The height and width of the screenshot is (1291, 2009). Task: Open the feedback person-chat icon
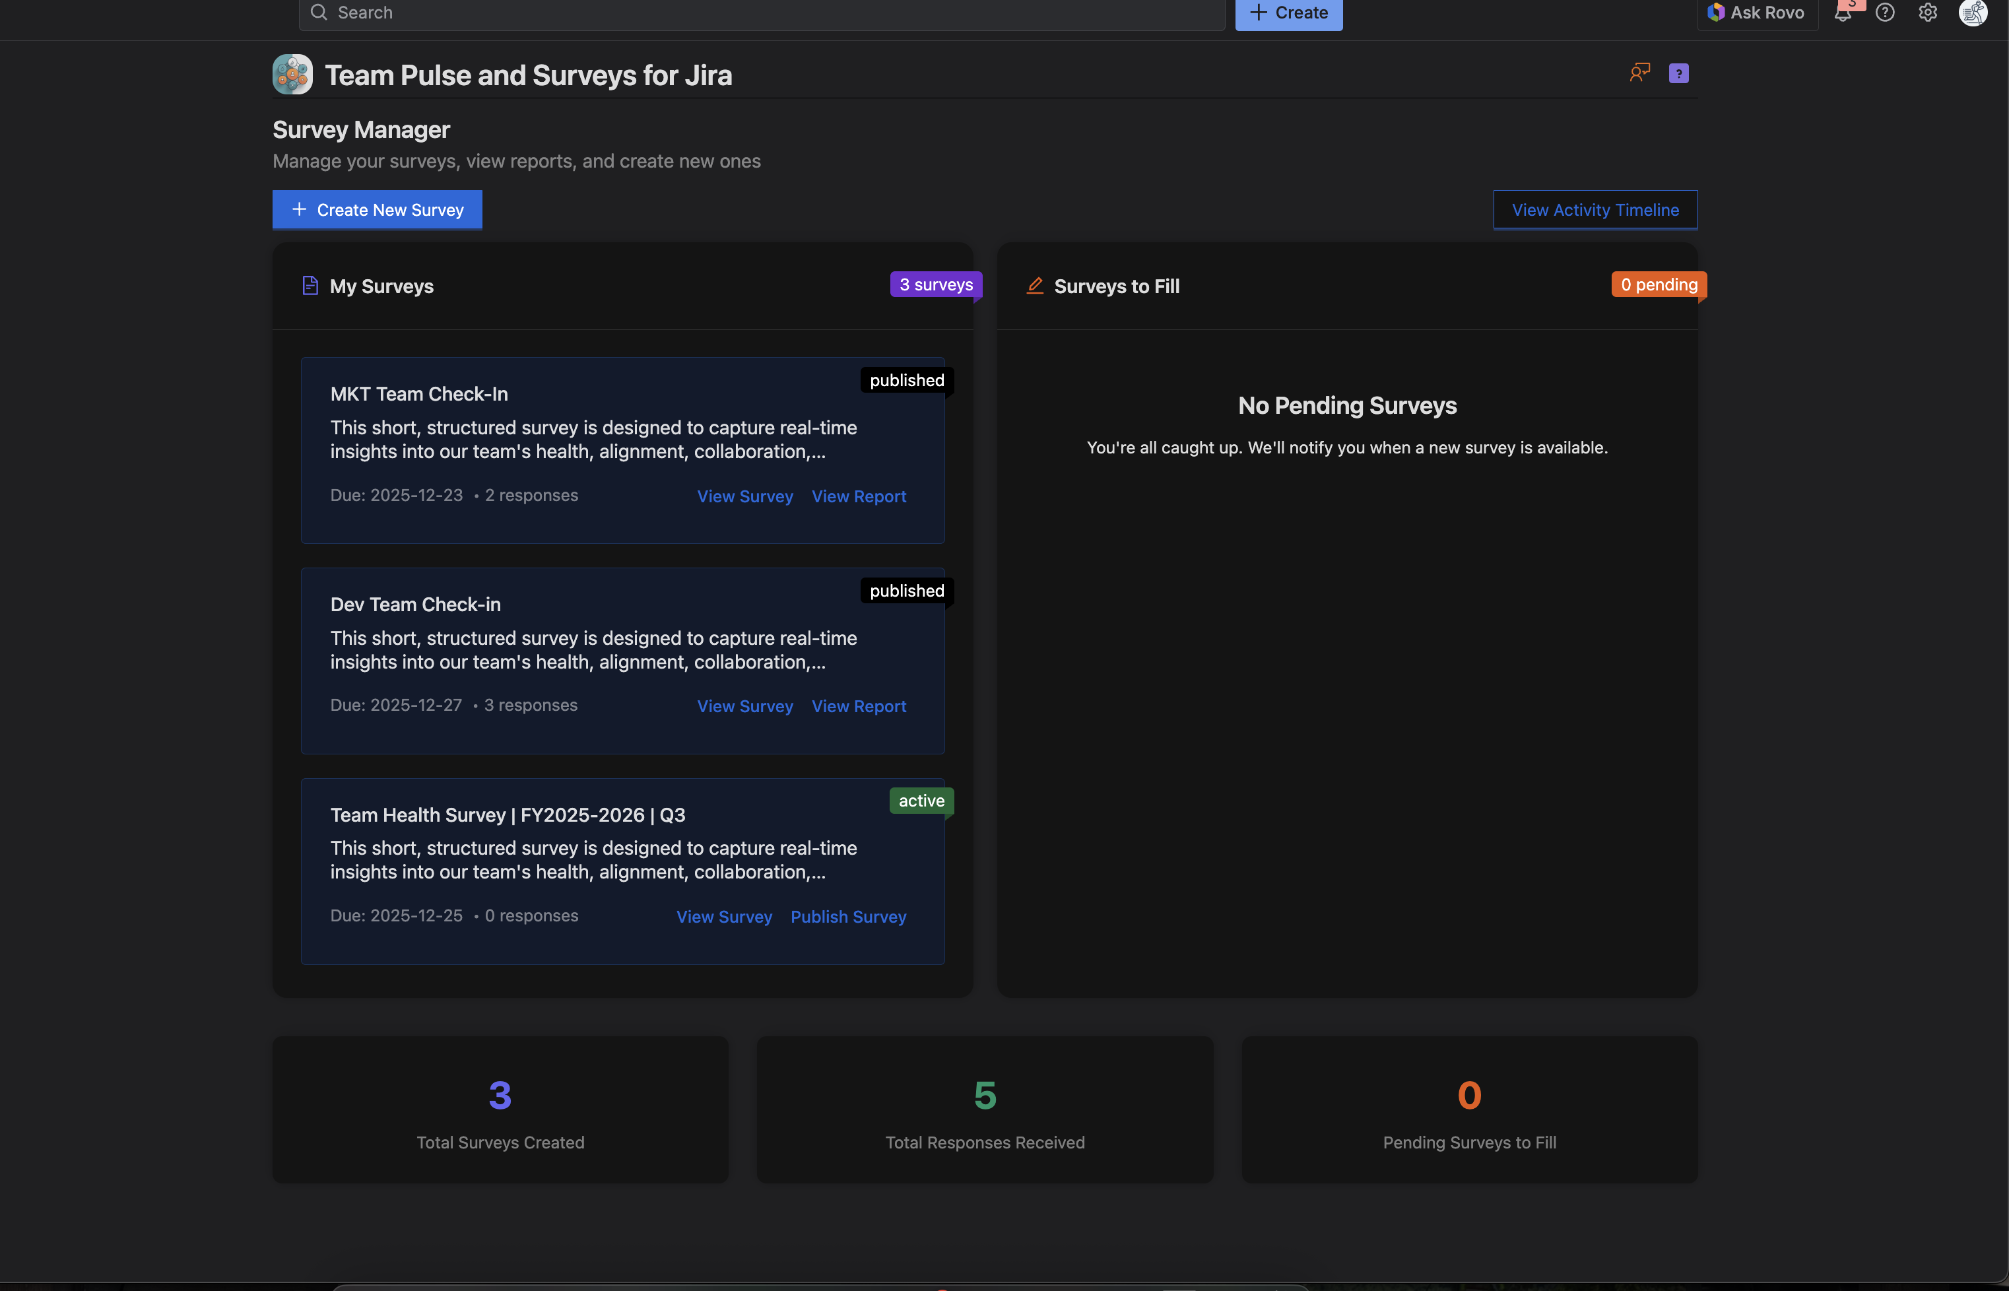coord(1639,73)
